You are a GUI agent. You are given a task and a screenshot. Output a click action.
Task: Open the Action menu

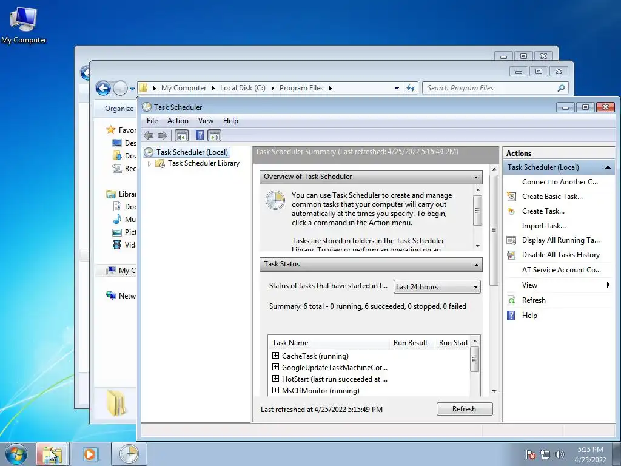click(x=178, y=121)
